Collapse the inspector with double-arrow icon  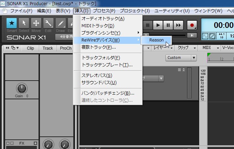[x=7, y=48]
